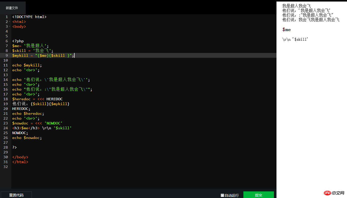Click the echo $nowdoc; line
347x198 pixels.
[27, 138]
